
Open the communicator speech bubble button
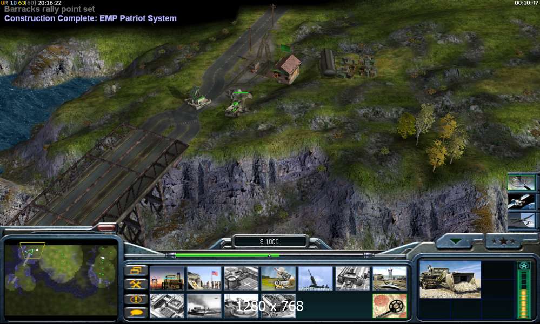[136, 312]
